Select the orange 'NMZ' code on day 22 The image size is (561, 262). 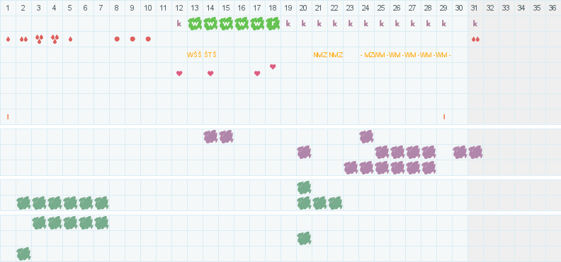click(336, 55)
